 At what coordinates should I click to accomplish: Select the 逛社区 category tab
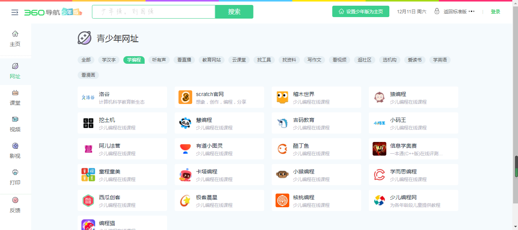coord(365,60)
